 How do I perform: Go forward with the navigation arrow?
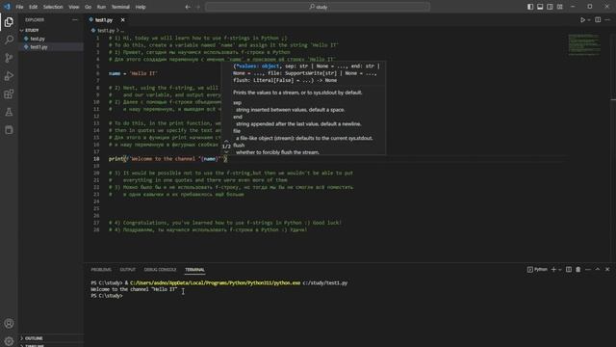(197, 7)
